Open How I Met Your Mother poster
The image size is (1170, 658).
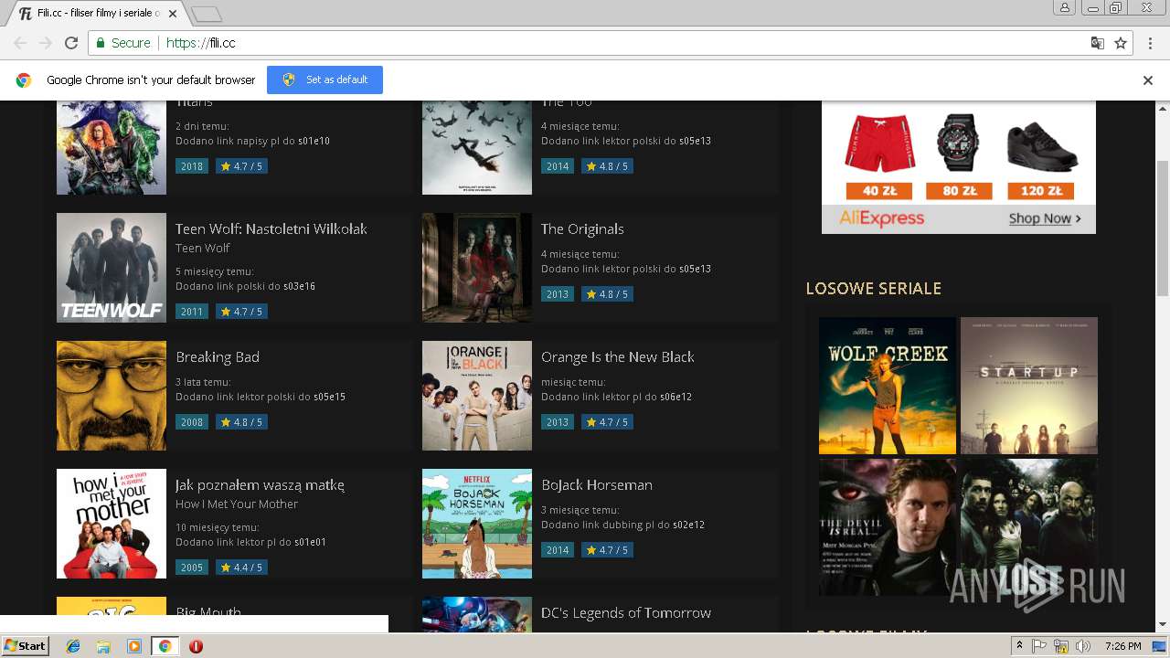pos(112,524)
